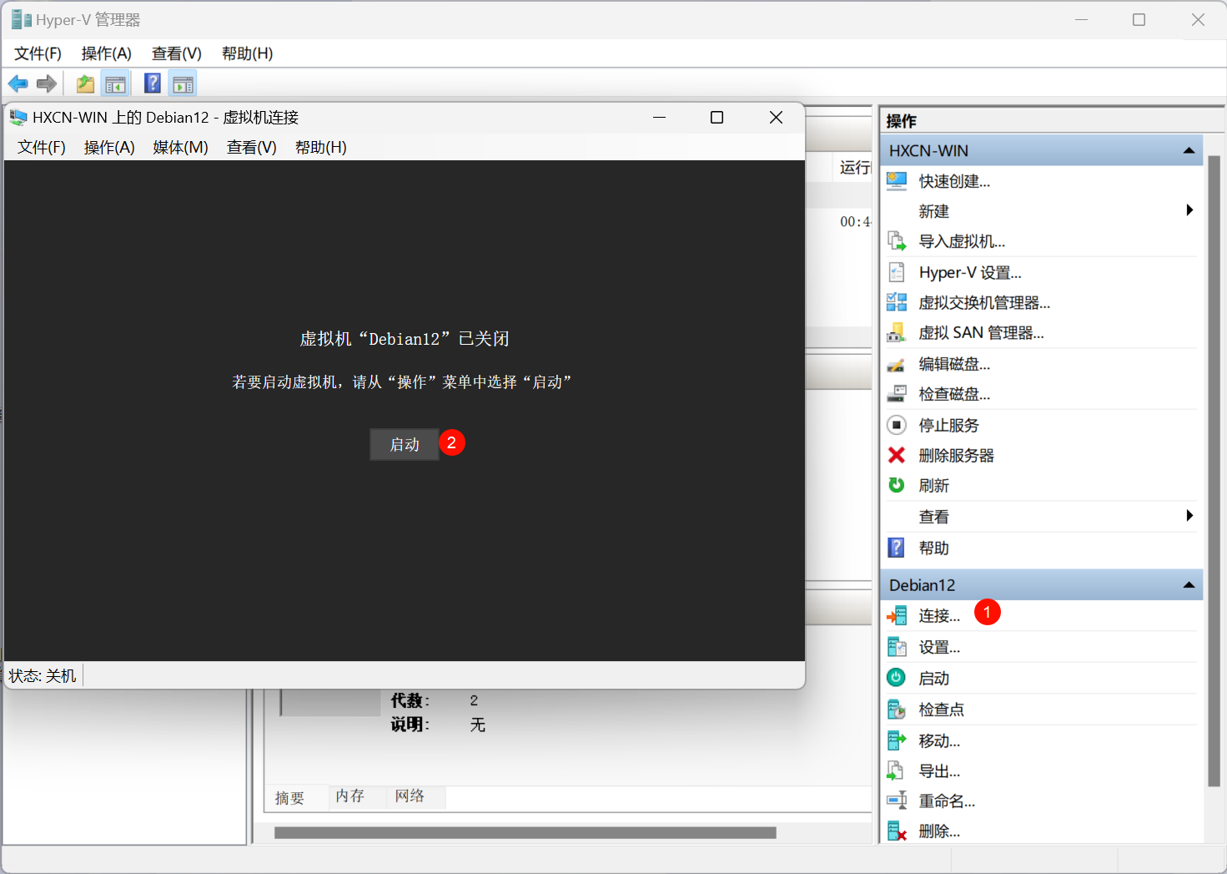Expand the 查看 submenu arrow in actions pane
Image resolution: width=1227 pixels, height=874 pixels.
click(1190, 516)
